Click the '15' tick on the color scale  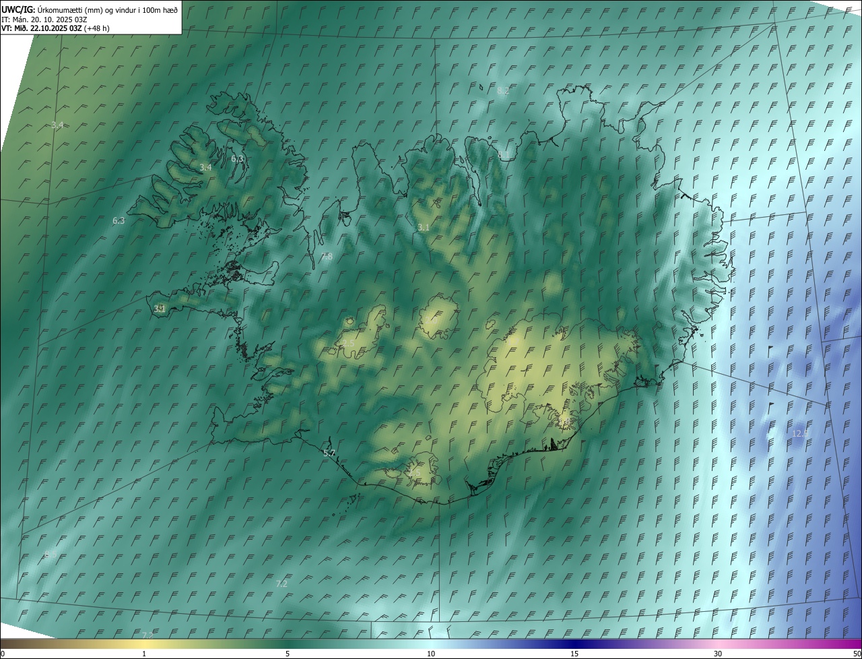[x=574, y=654]
